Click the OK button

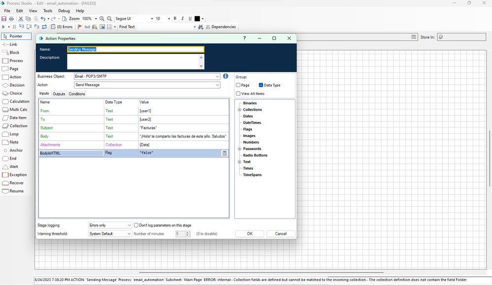(250, 234)
